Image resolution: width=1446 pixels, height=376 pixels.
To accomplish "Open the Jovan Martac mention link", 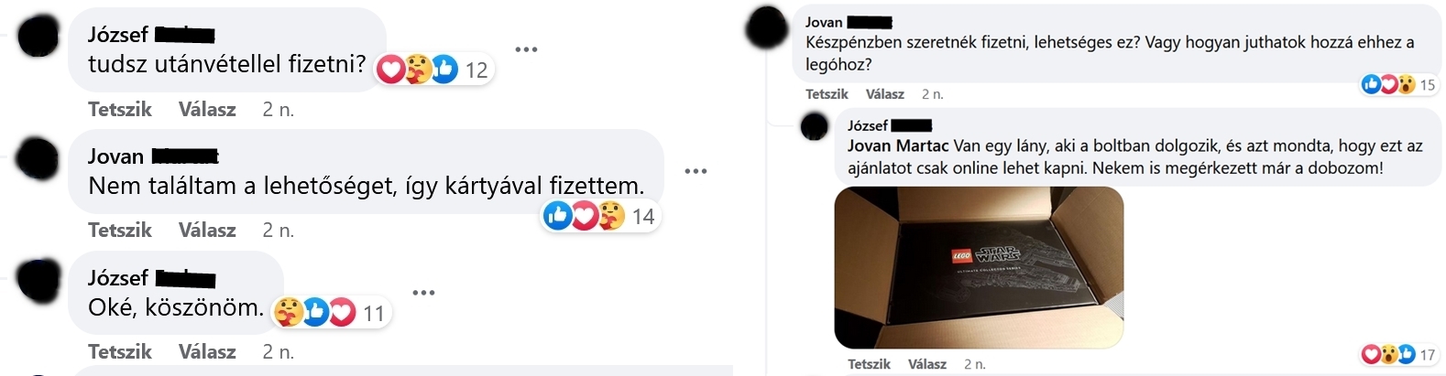I will coord(898,145).
